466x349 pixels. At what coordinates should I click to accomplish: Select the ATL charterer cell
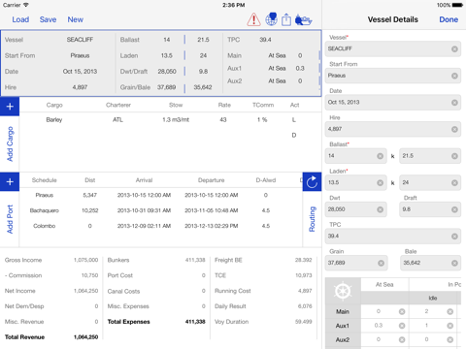(117, 120)
